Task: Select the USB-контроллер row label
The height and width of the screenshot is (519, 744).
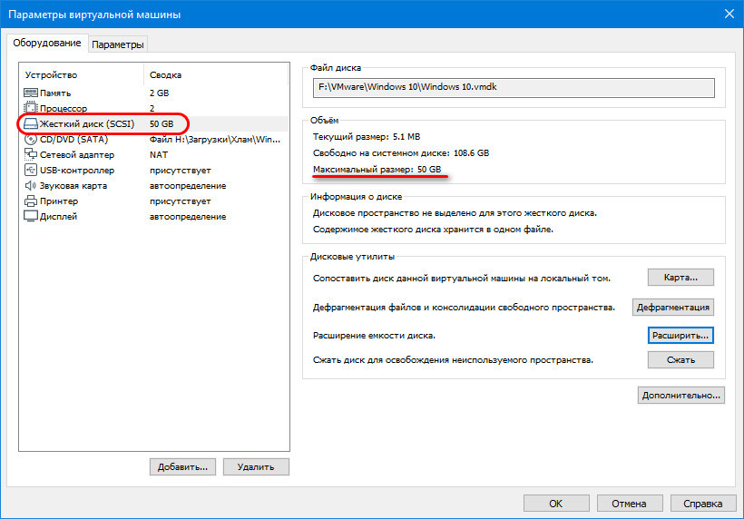Action: click(x=77, y=170)
